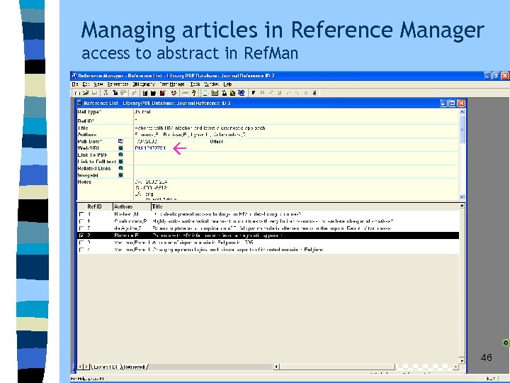Click the red reference toolbar icon

click(x=163, y=93)
